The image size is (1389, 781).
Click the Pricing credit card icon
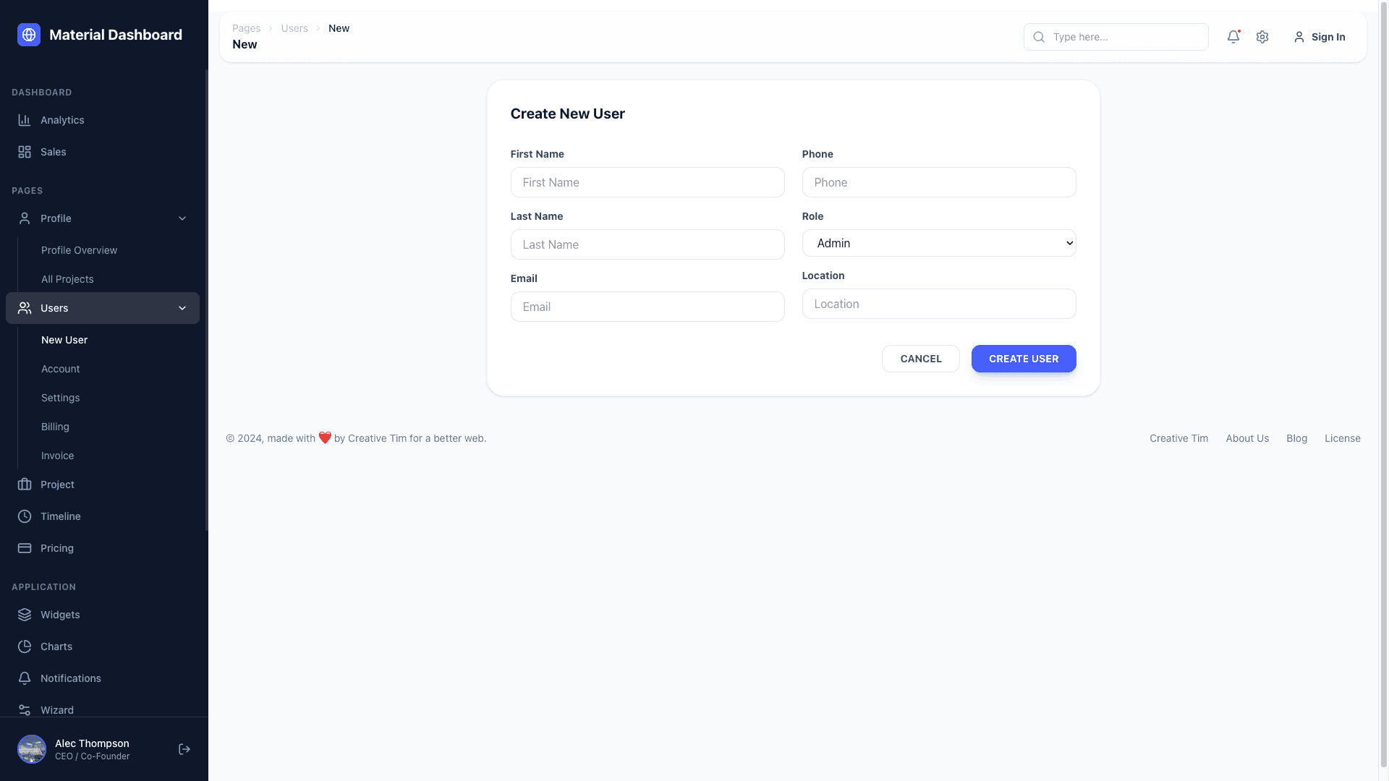[25, 548]
